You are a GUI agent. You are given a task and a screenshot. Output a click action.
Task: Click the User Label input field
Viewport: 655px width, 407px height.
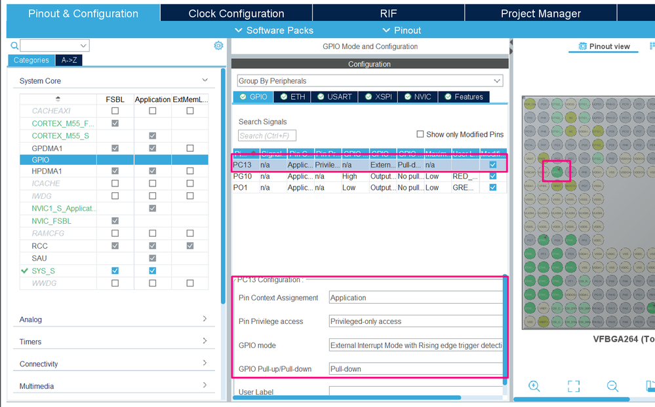coord(416,391)
